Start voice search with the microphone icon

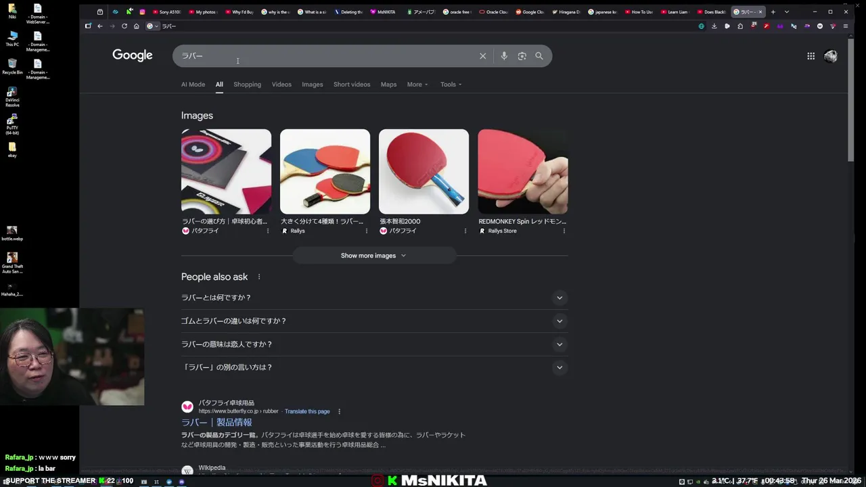pos(504,56)
